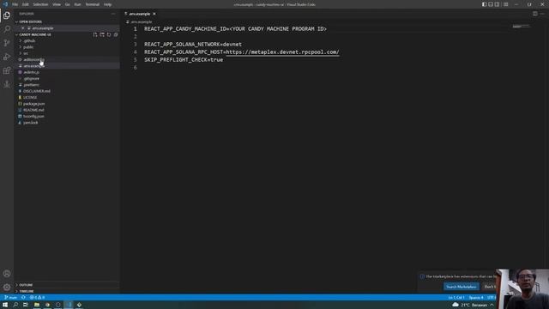
Task: Open the Search view in activity bar
Action: click(x=7, y=29)
